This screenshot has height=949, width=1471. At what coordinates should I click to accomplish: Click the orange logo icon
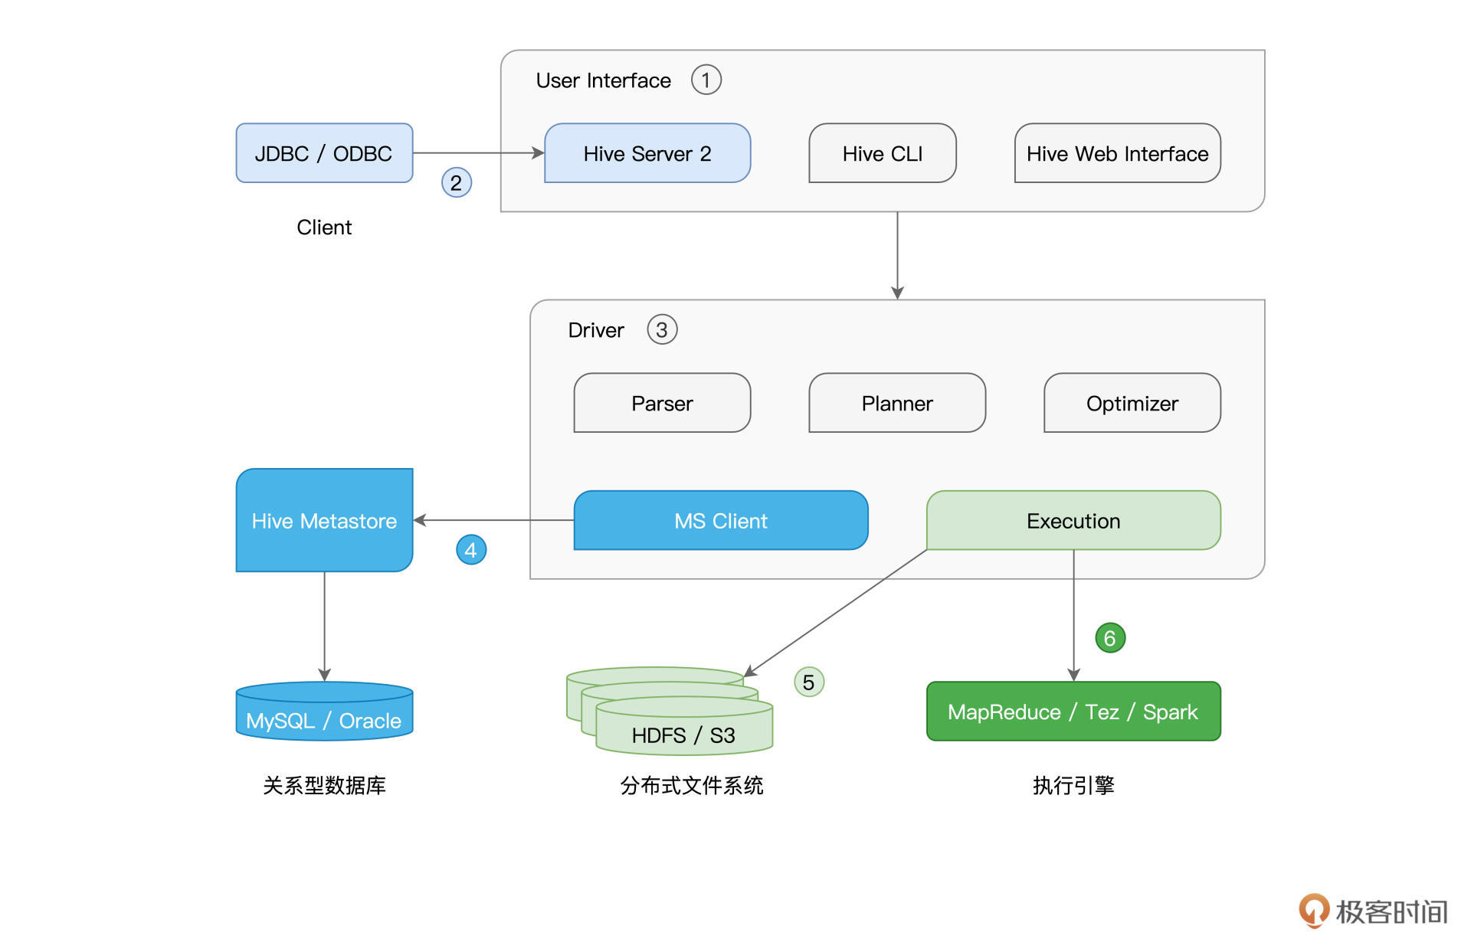click(1313, 910)
